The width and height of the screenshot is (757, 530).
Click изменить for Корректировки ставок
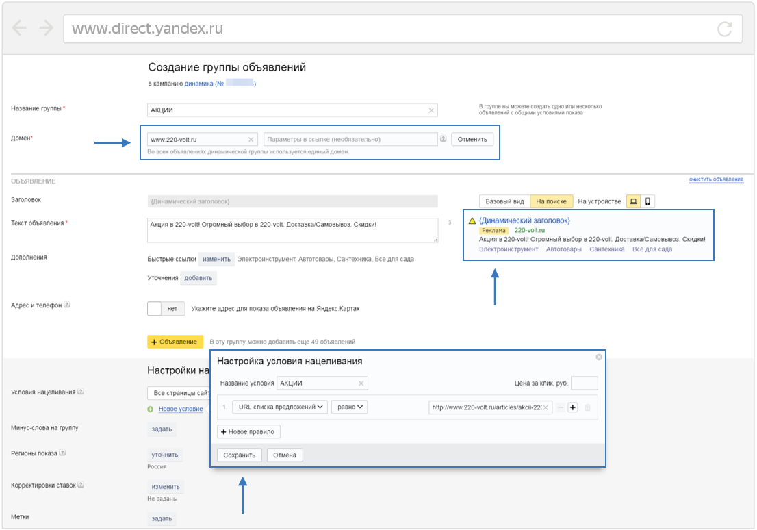click(166, 486)
